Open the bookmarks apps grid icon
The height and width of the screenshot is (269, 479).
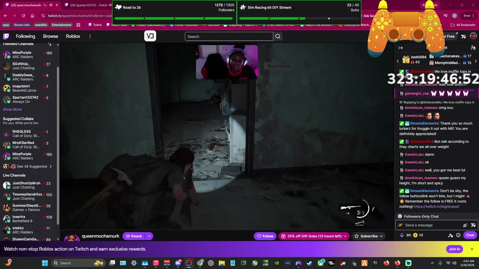78,25
